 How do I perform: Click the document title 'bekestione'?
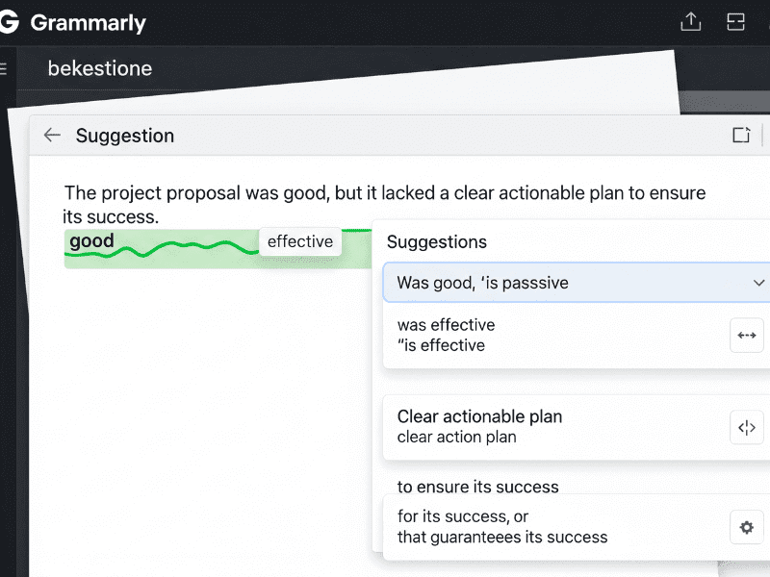click(x=100, y=68)
